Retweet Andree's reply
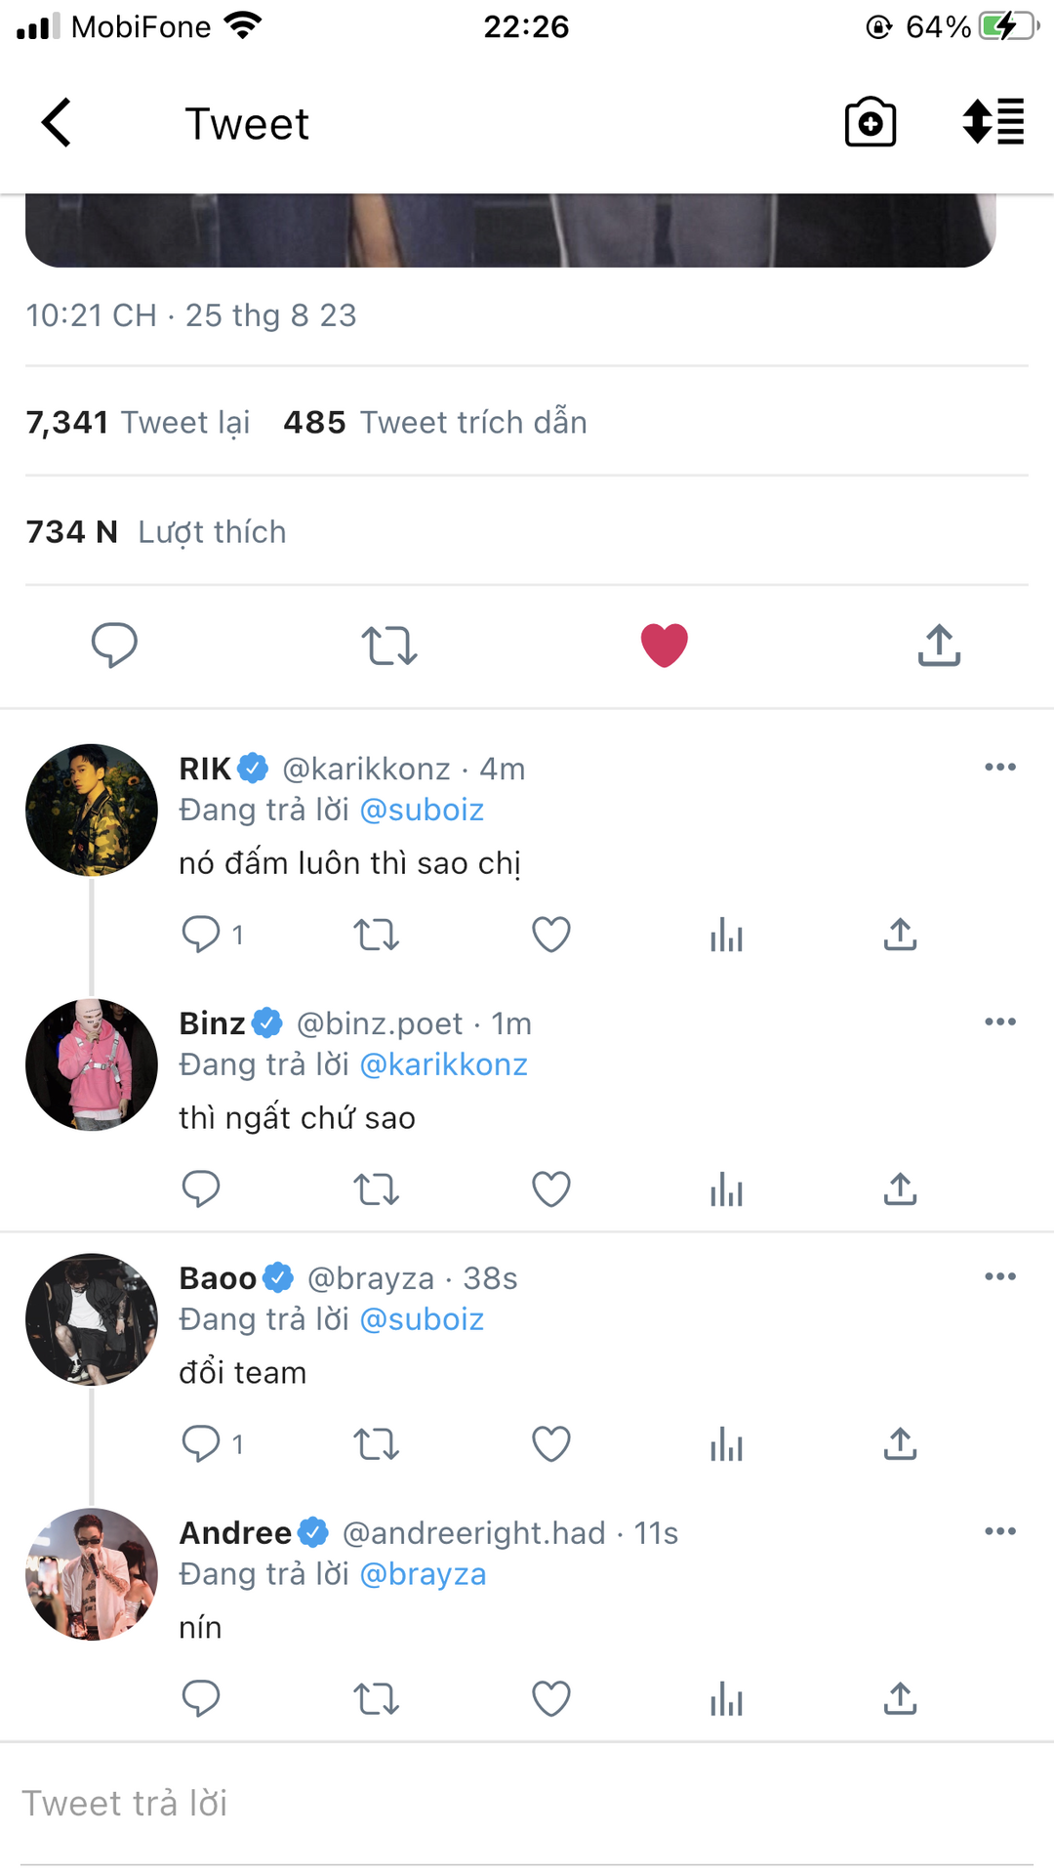 pyautogui.click(x=376, y=1699)
